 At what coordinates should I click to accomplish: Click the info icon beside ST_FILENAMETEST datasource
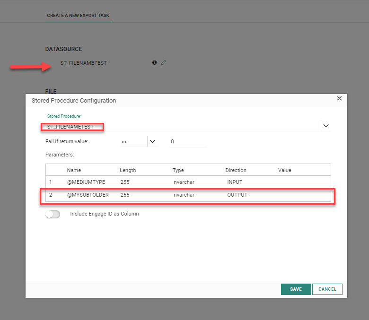(x=154, y=62)
